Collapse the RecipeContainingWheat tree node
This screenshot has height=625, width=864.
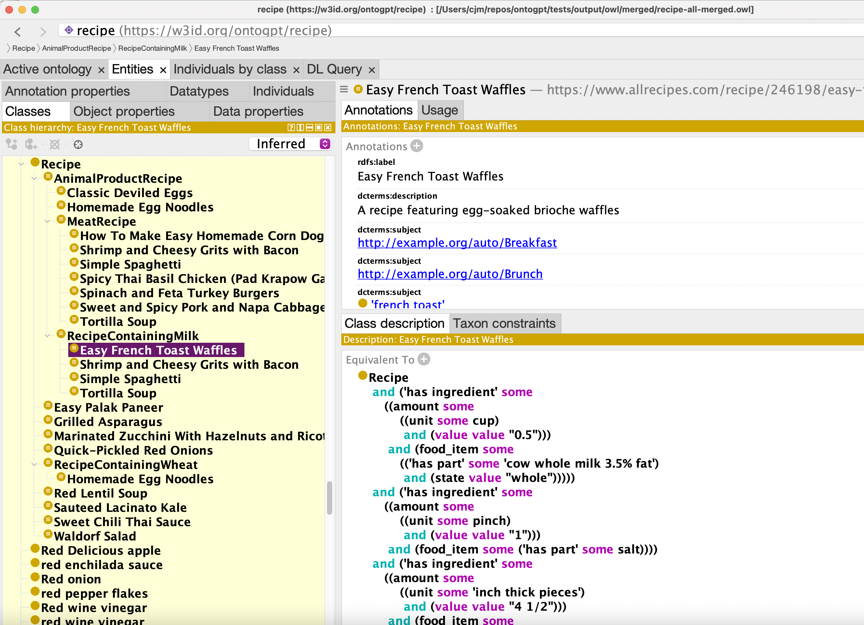(x=35, y=465)
